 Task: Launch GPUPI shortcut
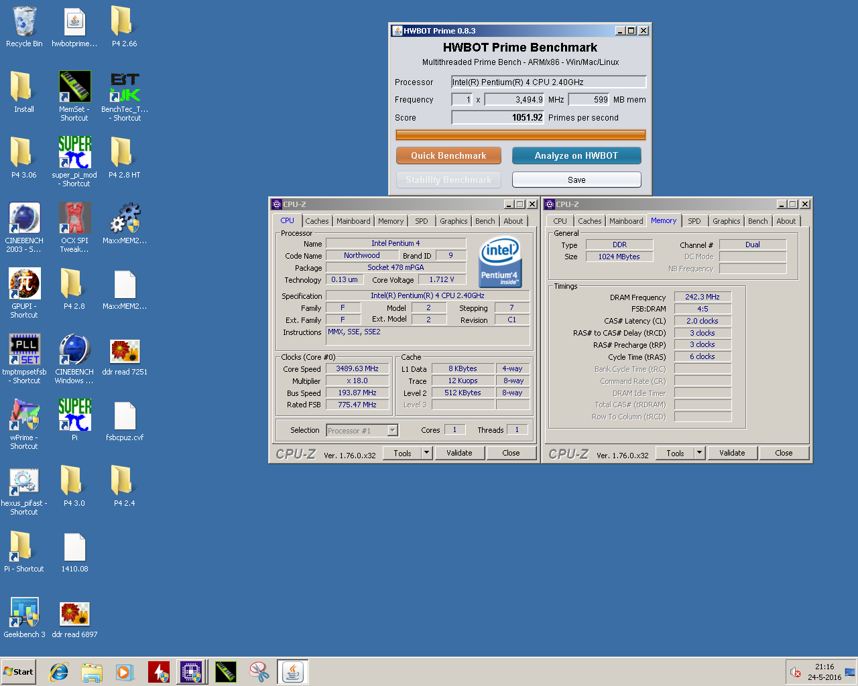tap(24, 293)
